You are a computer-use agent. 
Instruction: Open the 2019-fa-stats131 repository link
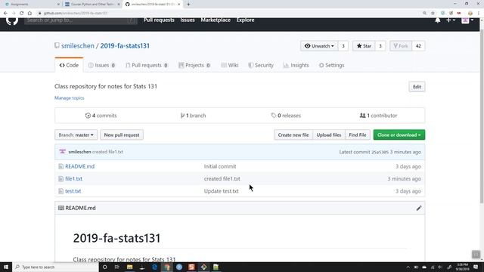[125, 45]
